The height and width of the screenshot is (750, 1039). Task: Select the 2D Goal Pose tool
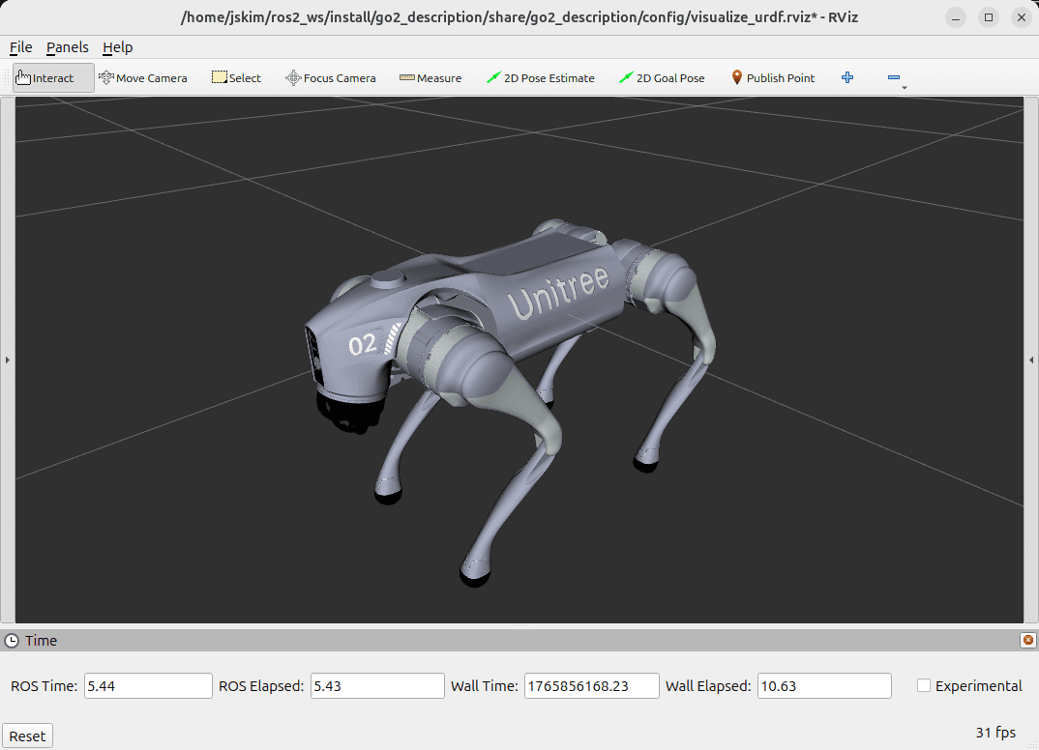(662, 78)
